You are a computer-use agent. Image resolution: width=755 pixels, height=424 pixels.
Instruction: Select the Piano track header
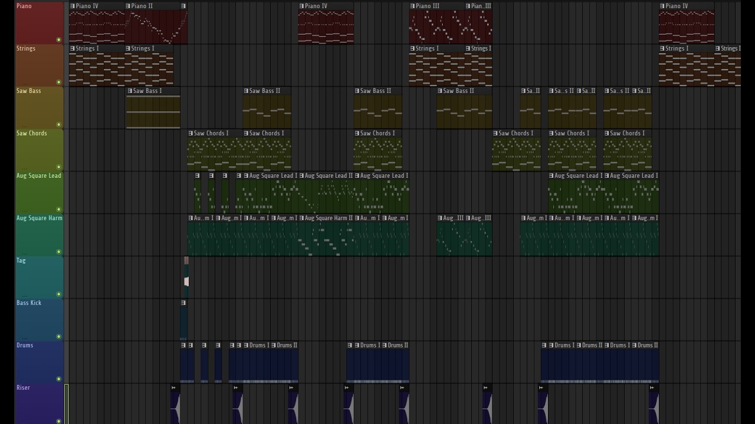[x=39, y=23]
